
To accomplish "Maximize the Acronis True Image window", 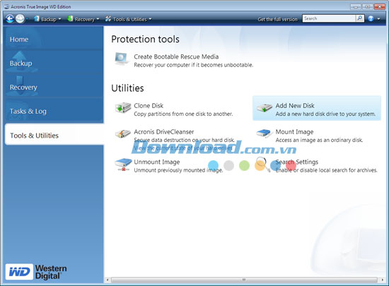I will 368,6.
